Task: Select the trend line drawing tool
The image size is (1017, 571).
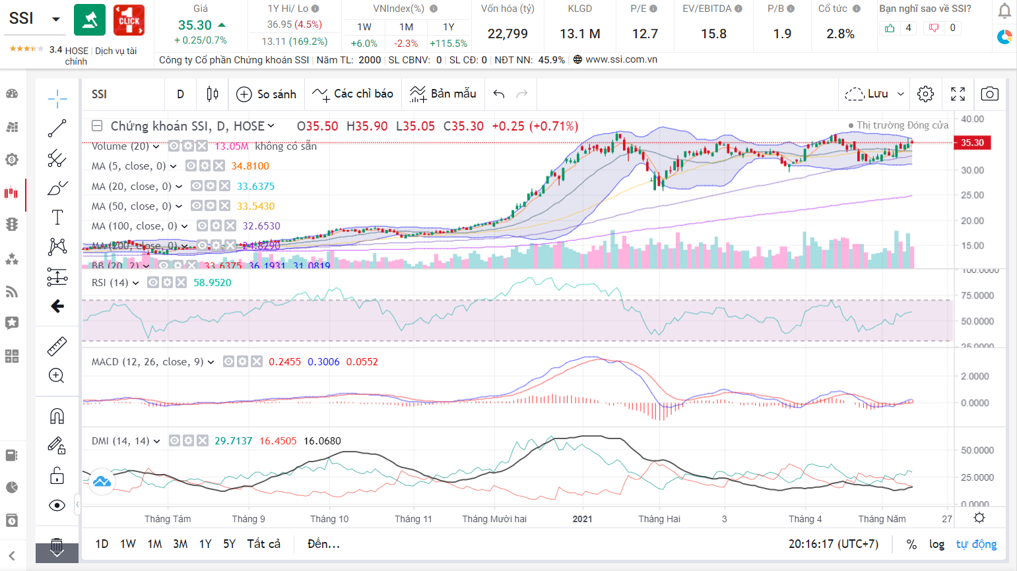Action: coord(57,129)
